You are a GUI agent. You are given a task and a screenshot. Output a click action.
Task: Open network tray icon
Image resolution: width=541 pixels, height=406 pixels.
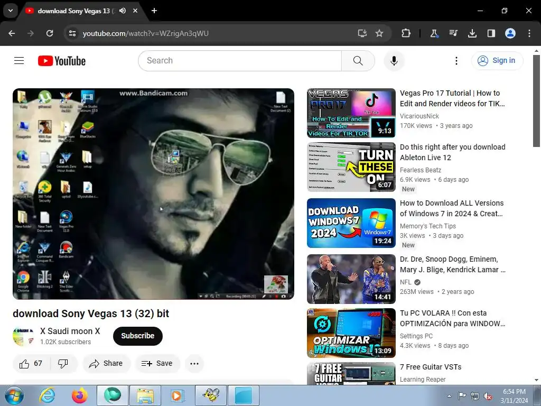click(475, 396)
